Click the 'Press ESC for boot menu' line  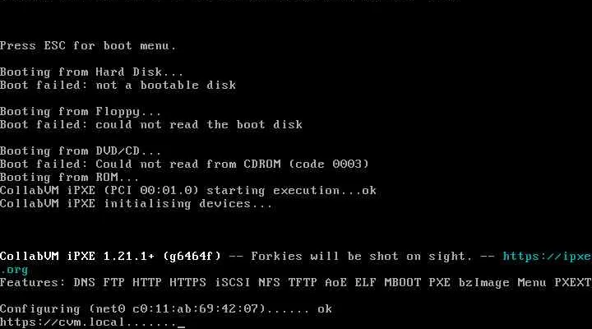[88, 46]
